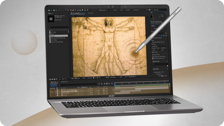Open the 1 View layout dropdown
Viewport: 224px width, 126px height.
coord(122,77)
